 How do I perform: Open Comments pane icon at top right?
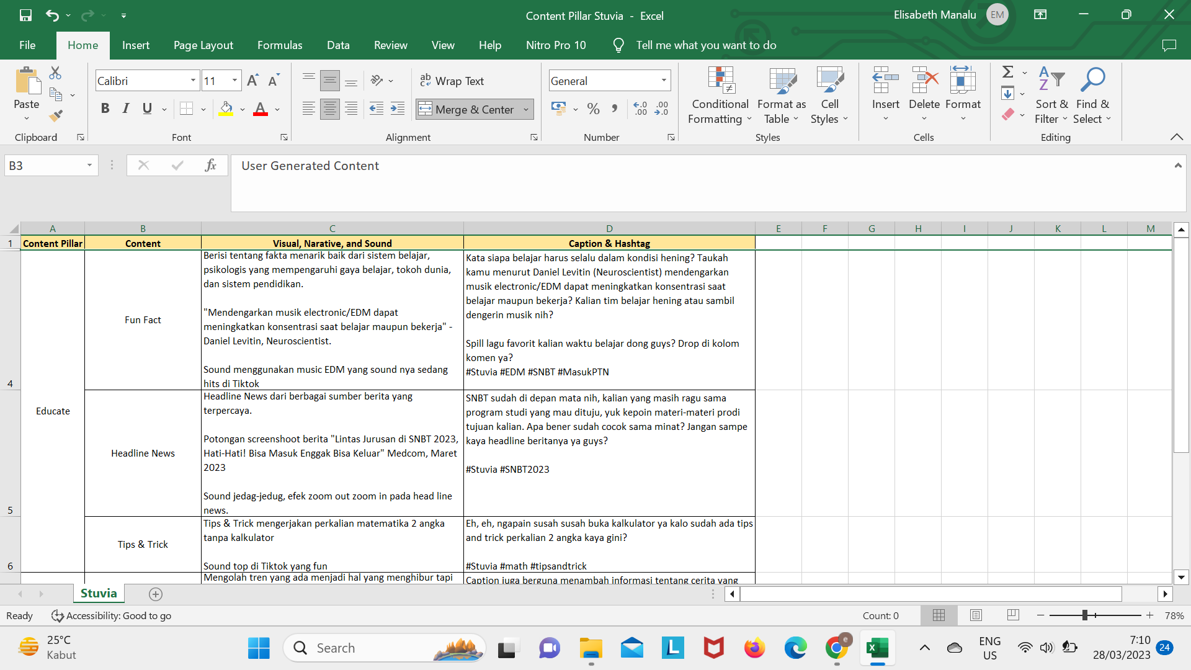tap(1169, 45)
